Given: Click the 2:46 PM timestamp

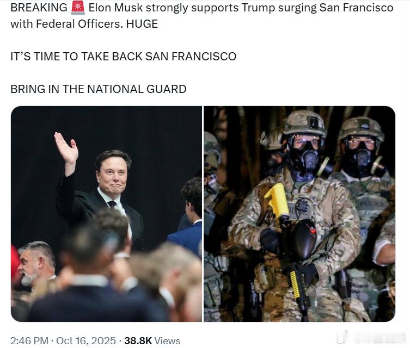Looking at the screenshot, I should 29,341.
